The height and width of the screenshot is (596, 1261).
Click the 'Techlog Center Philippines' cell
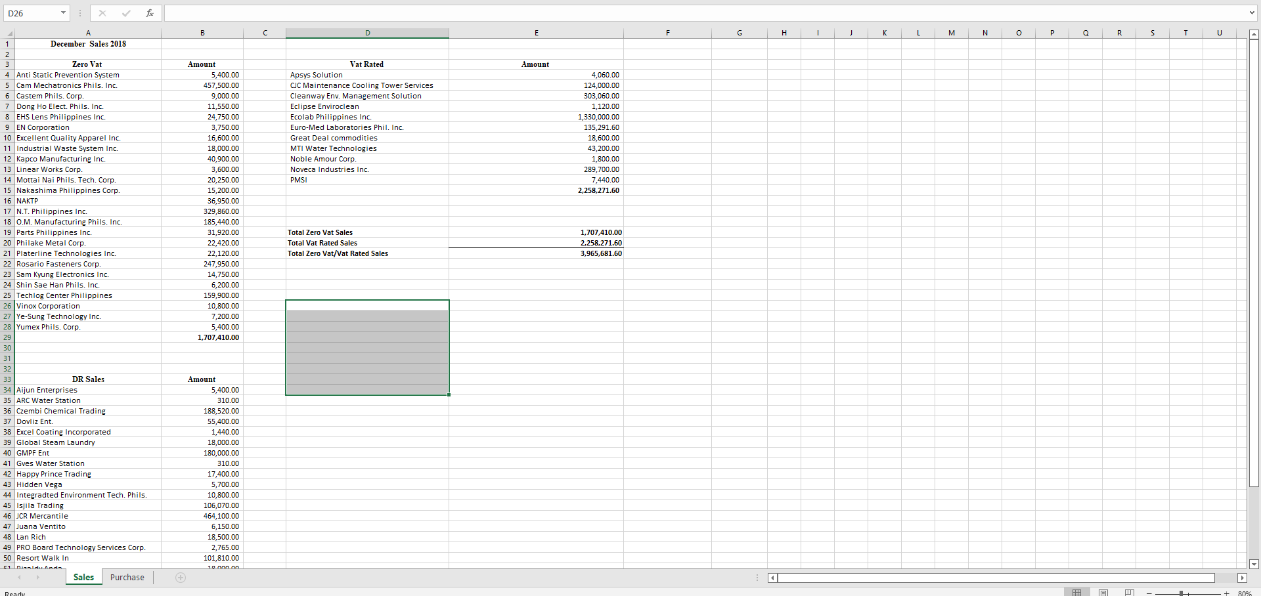click(88, 295)
